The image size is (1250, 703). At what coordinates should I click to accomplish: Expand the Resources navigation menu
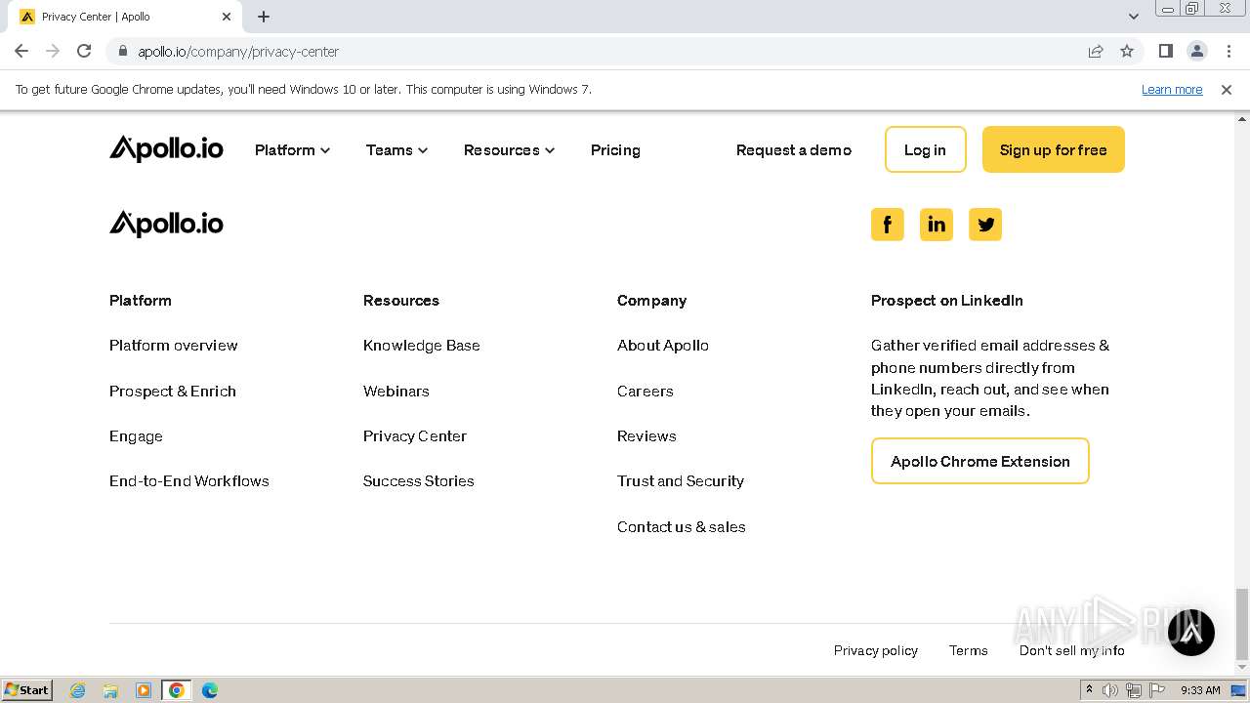pyautogui.click(x=509, y=149)
